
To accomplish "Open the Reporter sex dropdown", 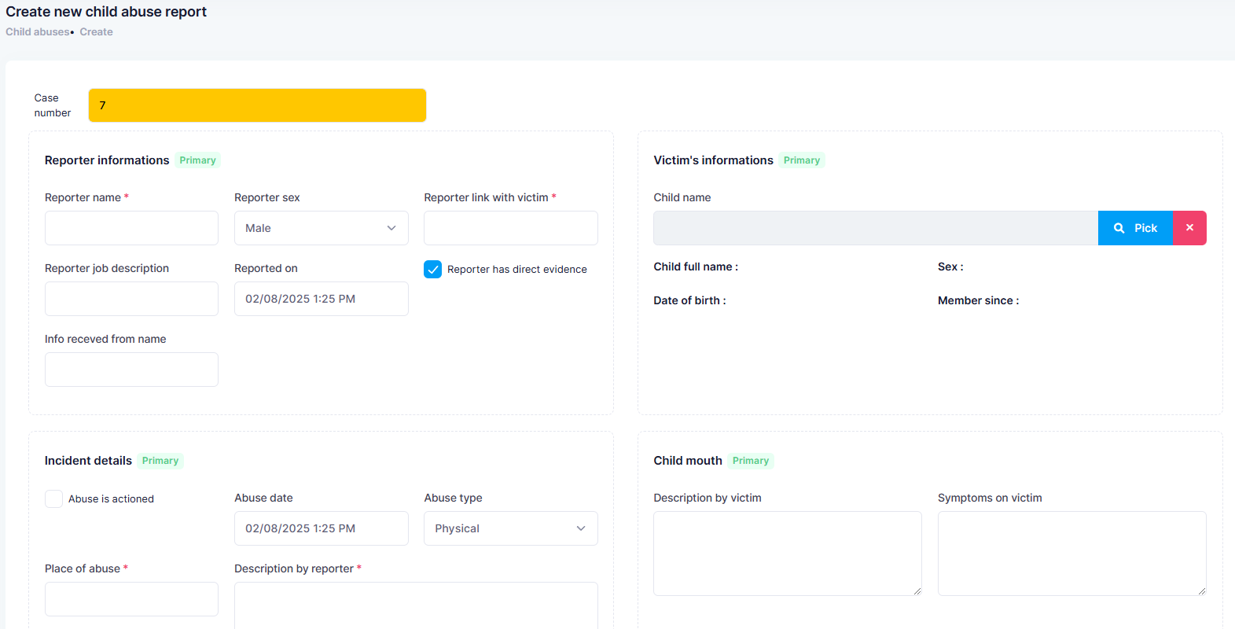I will [321, 228].
